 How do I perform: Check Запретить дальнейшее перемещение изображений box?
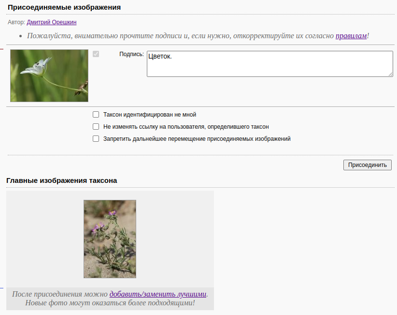(96, 139)
